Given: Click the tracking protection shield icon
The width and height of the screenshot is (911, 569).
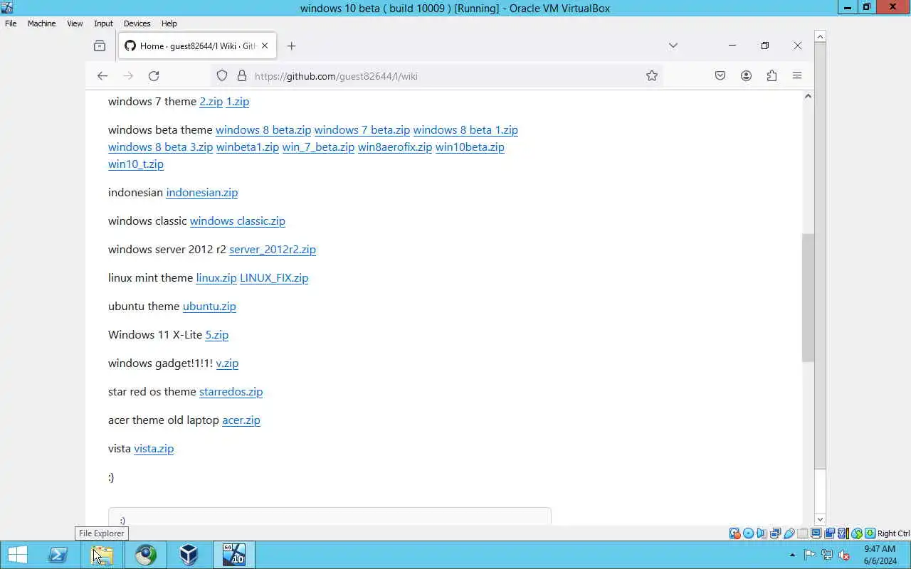Looking at the screenshot, I should tap(222, 75).
